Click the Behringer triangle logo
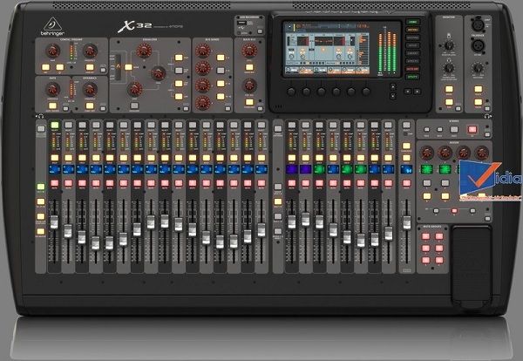This screenshot has width=523, height=361. [x=52, y=24]
